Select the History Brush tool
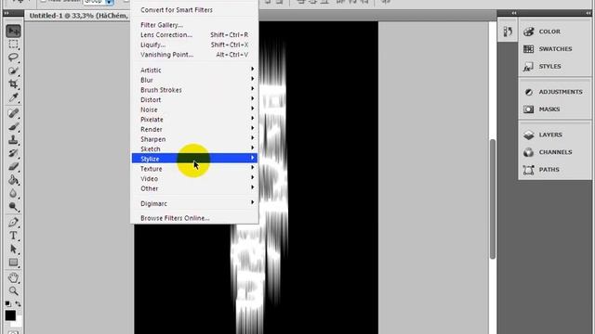 click(13, 153)
